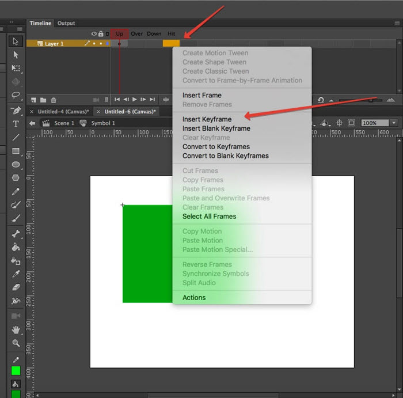Choose Insert Keyframe from context menu

207,119
